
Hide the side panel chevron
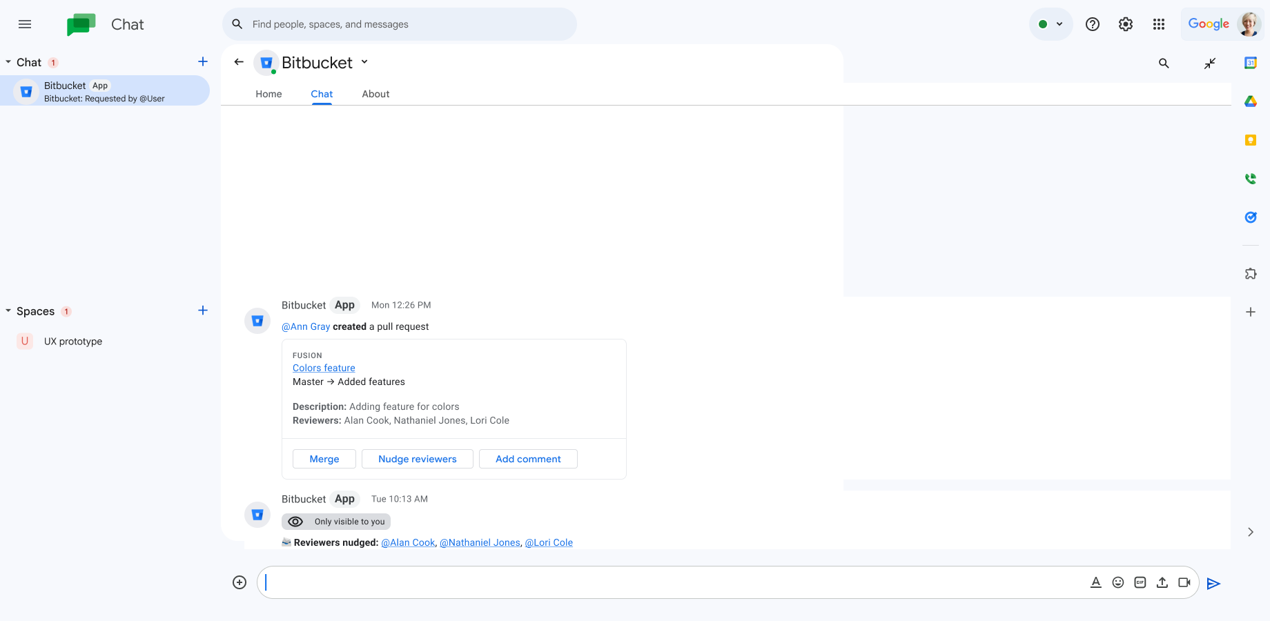[x=1251, y=532]
